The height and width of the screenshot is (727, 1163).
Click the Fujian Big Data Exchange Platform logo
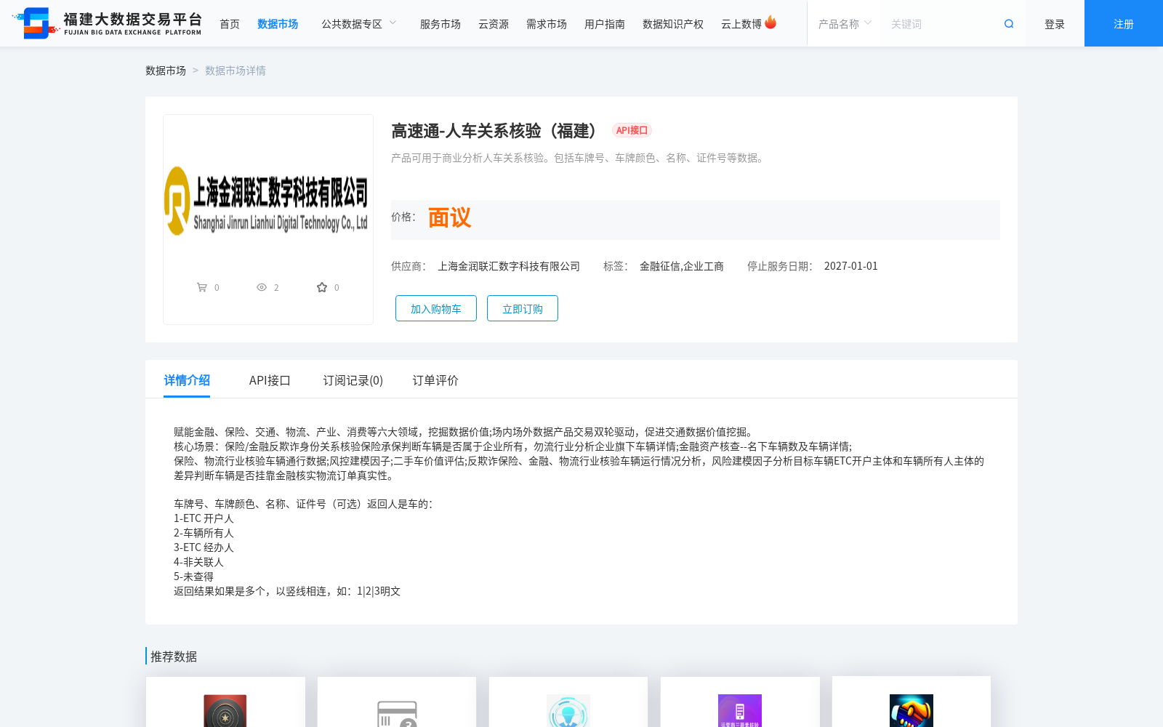click(107, 23)
